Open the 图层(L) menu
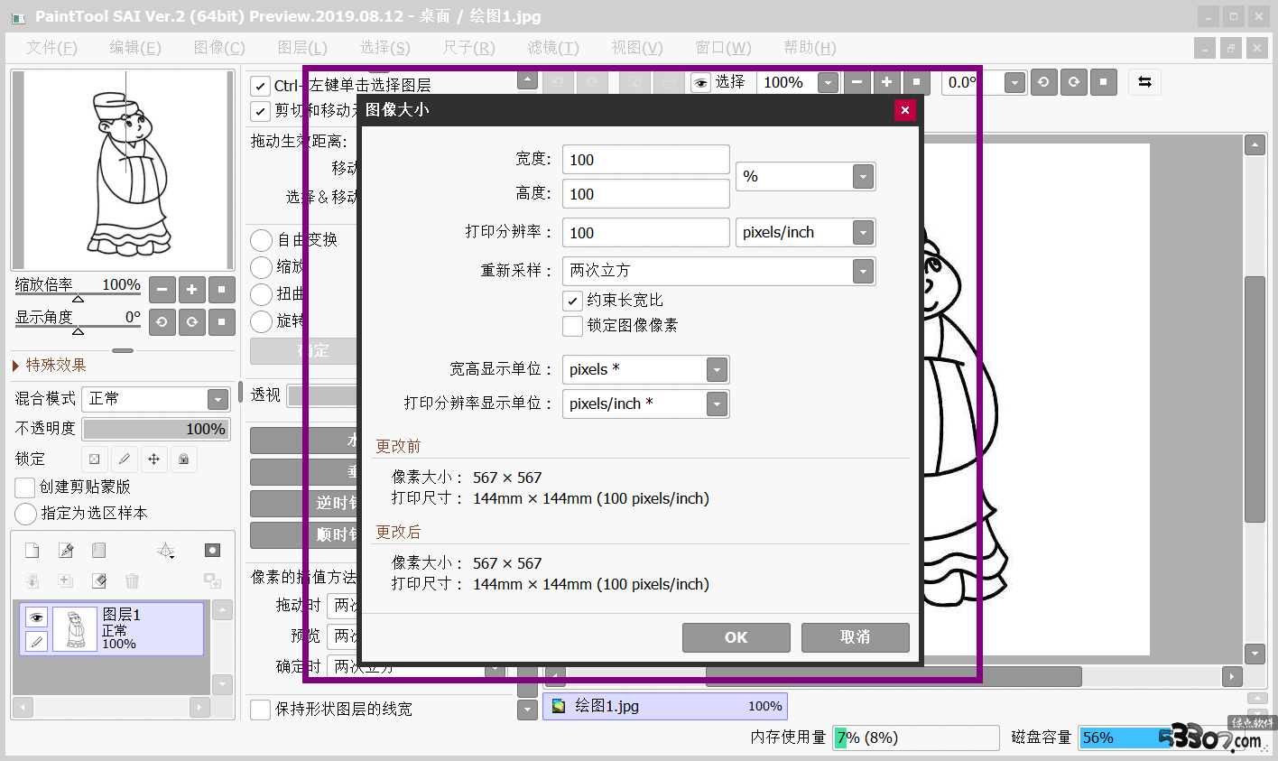Image resolution: width=1278 pixels, height=761 pixels. (302, 48)
